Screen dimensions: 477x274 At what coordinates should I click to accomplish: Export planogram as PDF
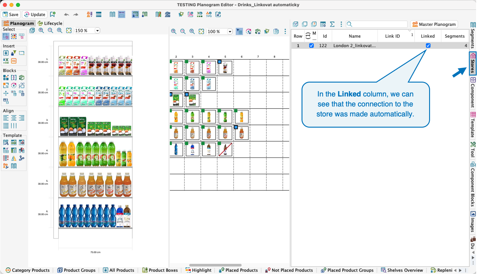[190, 14]
